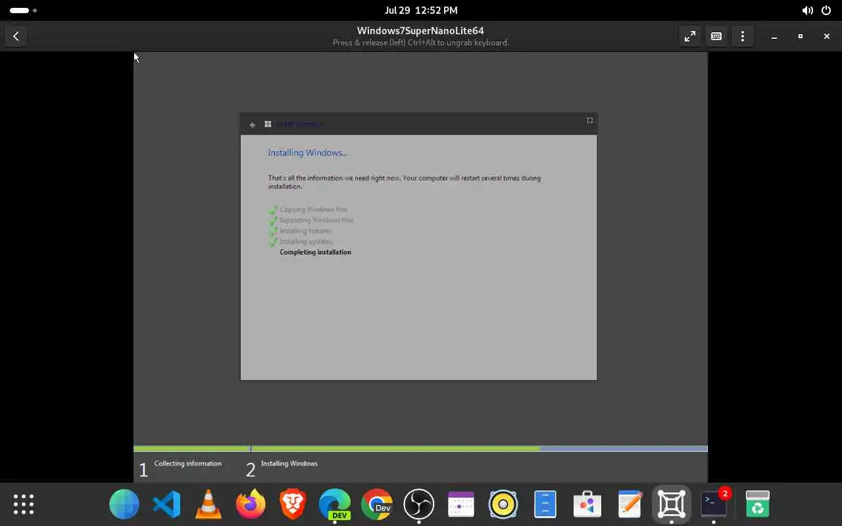Click the Windows logo in installer title
Screen dimensions: 842x526
pyautogui.click(x=268, y=124)
